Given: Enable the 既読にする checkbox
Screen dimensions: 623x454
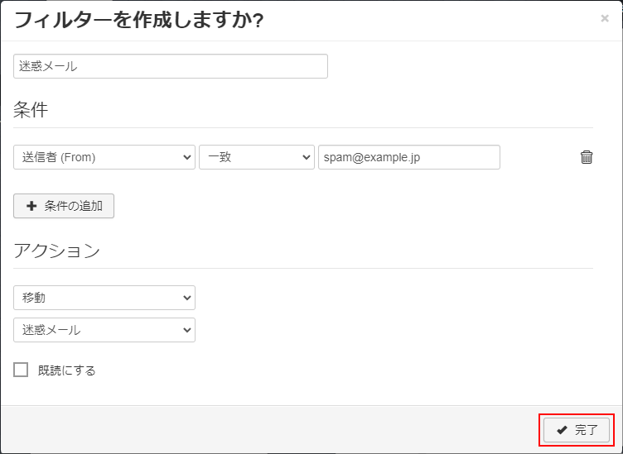Looking at the screenshot, I should pos(21,370).
